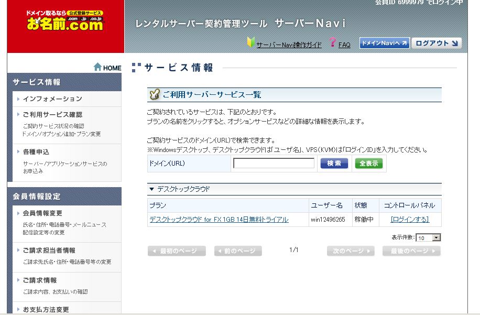Click the green beginner guide icon
The image size is (480, 315).
250,42
